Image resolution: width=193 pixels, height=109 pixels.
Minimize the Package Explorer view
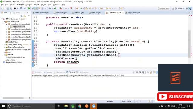click(x=25, y=12)
